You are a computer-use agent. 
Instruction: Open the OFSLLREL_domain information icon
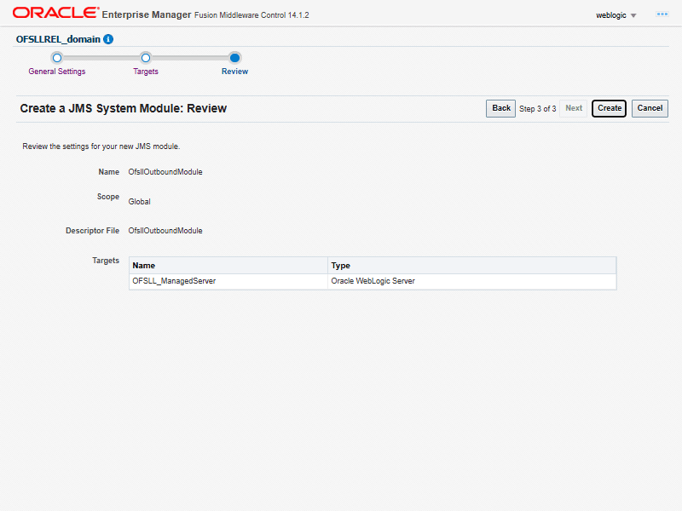(x=108, y=39)
